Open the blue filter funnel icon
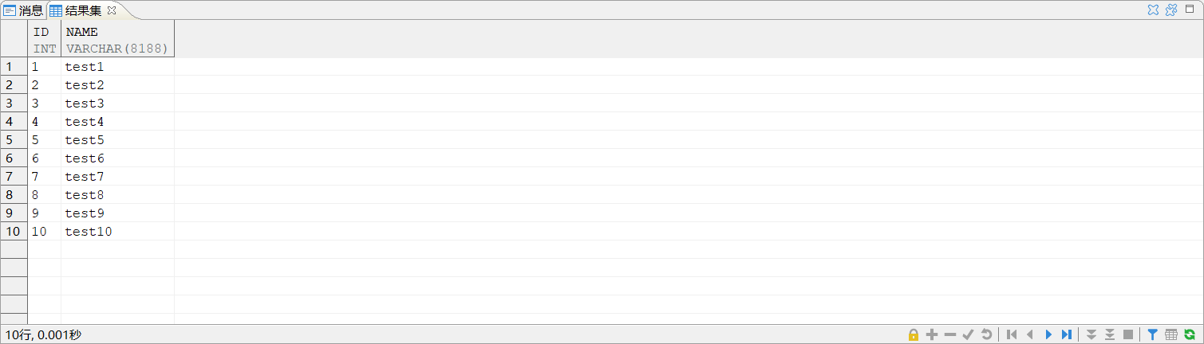Image resolution: width=1204 pixels, height=344 pixels. pos(1152,334)
